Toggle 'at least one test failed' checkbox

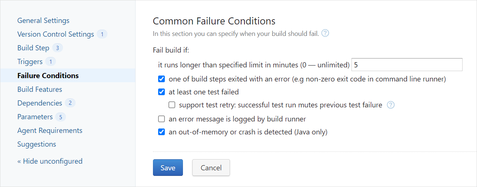pos(161,92)
